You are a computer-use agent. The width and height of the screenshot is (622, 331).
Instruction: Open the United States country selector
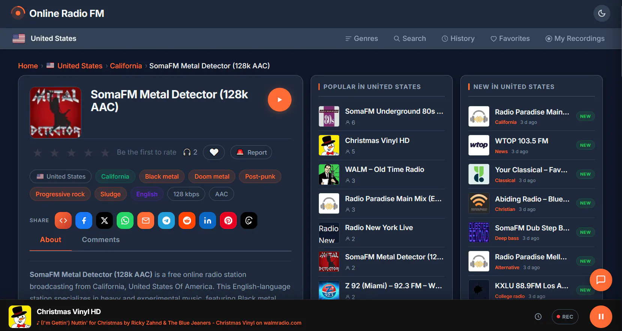[x=44, y=38]
